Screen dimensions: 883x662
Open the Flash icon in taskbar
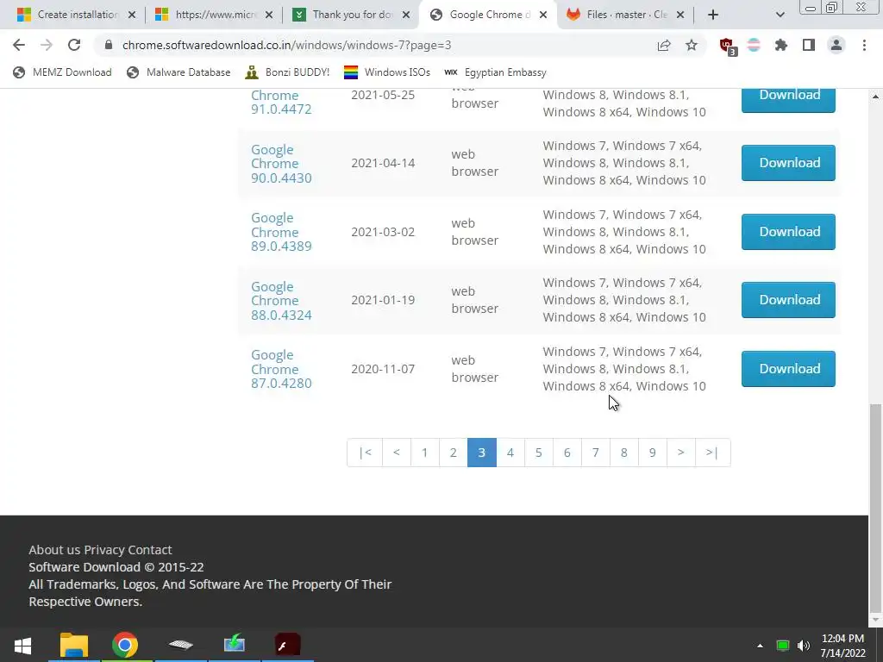(287, 645)
